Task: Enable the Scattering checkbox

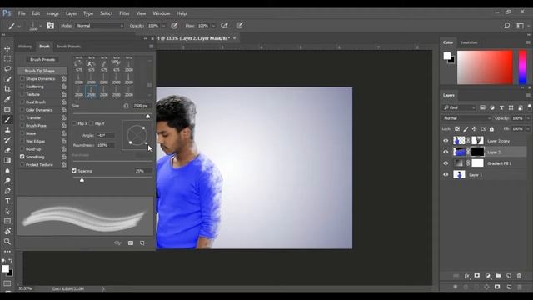Action: (22, 87)
